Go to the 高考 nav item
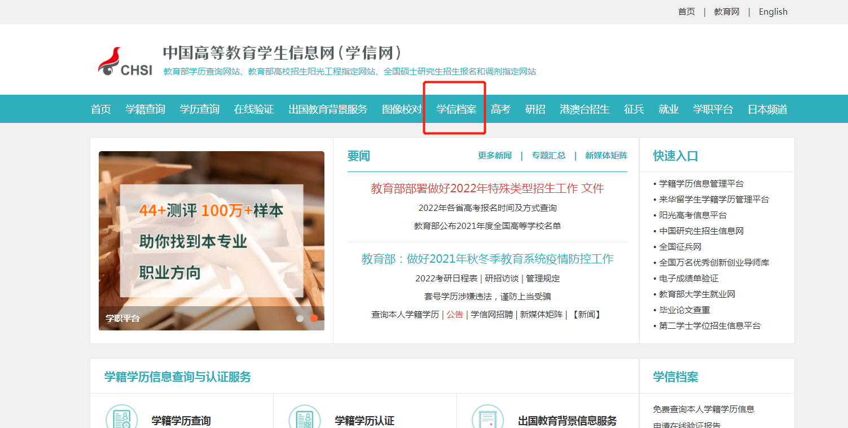 [500, 109]
